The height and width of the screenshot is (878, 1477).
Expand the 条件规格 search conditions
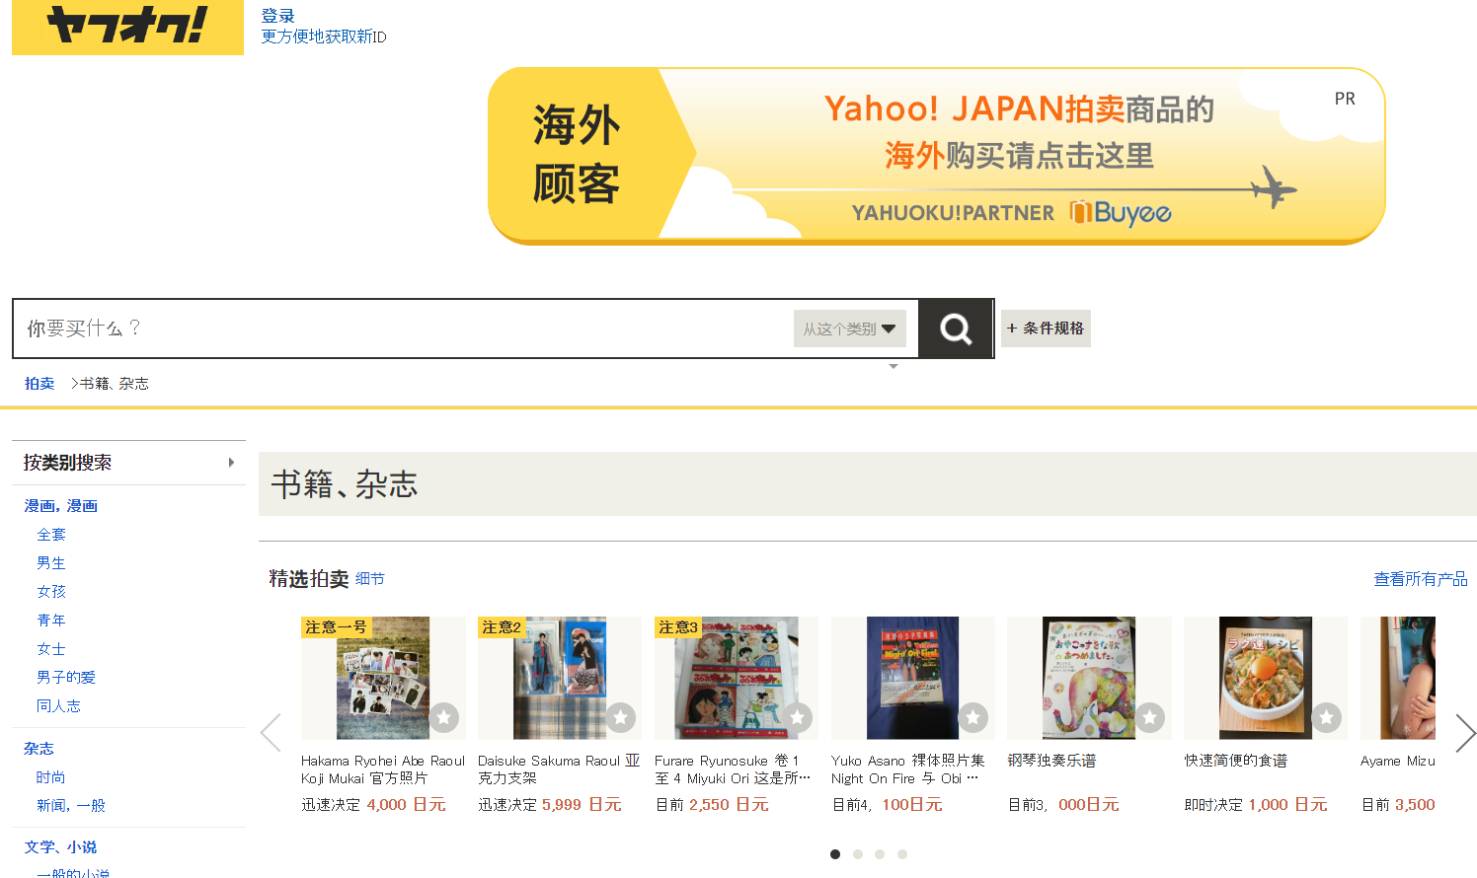(x=1046, y=329)
